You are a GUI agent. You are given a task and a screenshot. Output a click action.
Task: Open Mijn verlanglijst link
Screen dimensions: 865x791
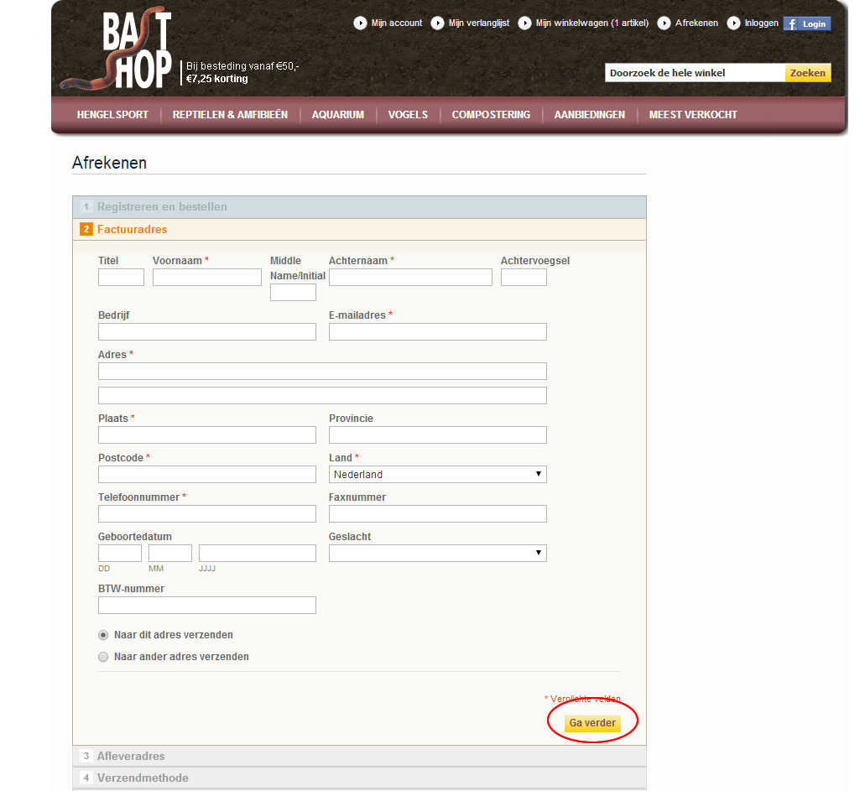click(x=479, y=23)
